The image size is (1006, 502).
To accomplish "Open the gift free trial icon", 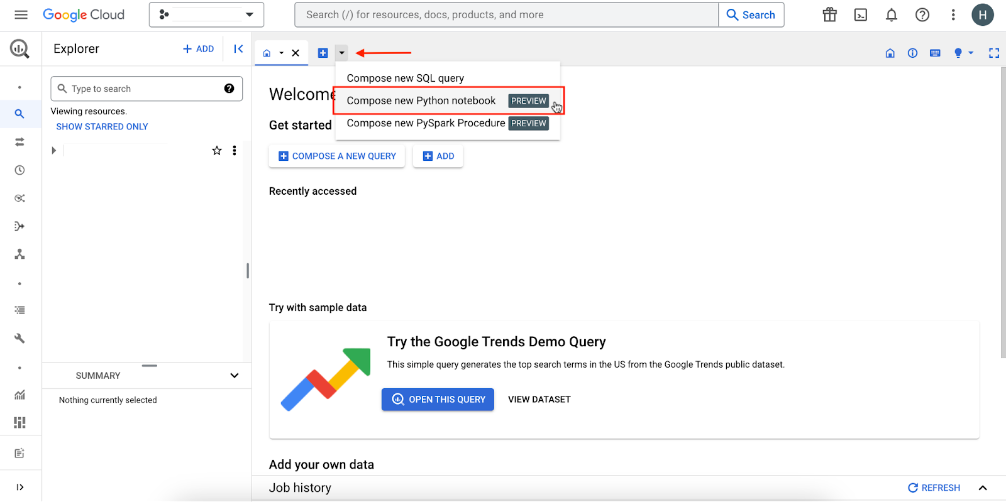I will 830,14.
